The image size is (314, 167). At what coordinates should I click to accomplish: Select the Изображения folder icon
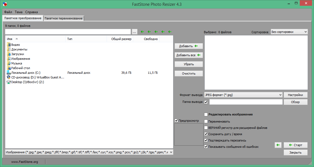tap(8, 58)
